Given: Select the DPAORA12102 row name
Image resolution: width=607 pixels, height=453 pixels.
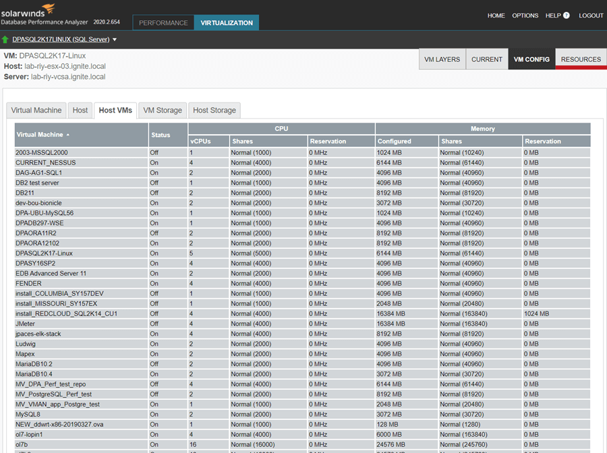Looking at the screenshot, I should pyautogui.click(x=37, y=243).
